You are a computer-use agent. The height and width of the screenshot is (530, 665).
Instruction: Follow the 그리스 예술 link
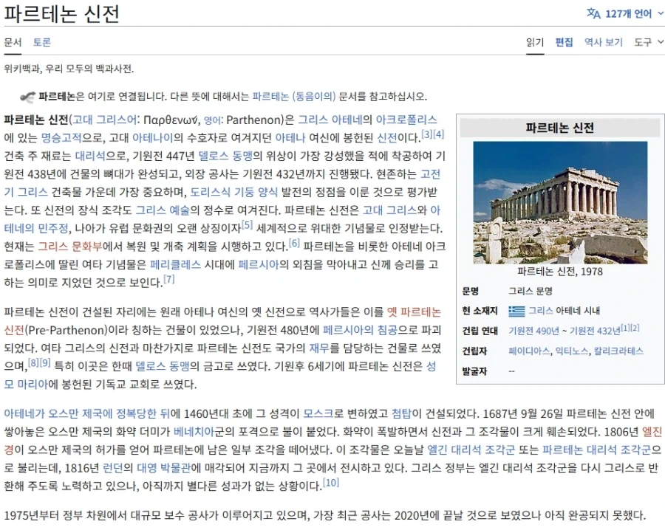tap(163, 210)
